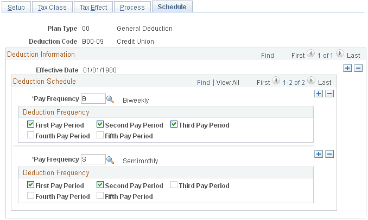368x220 pixels.
Task: Check Biweekly Fourth Pay Period
Action: pyautogui.click(x=30, y=135)
